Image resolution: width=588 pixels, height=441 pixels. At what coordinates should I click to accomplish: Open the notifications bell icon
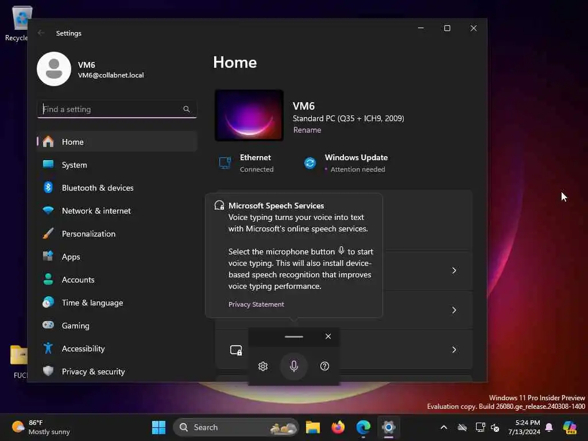(549, 427)
